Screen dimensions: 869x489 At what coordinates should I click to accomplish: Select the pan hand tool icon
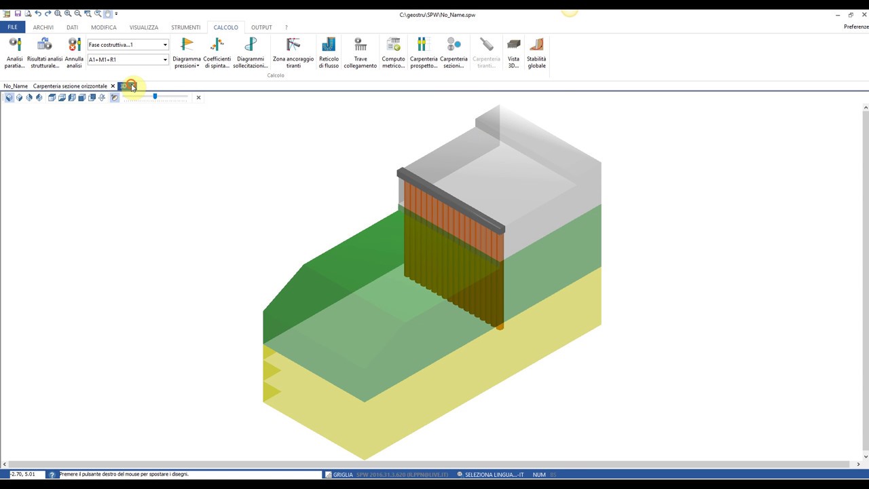108,14
